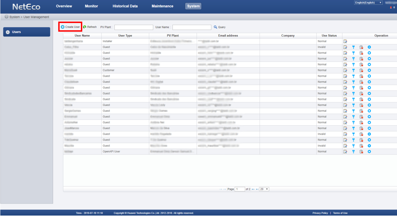Refresh the user list
397x223 pixels.
[x=90, y=27]
